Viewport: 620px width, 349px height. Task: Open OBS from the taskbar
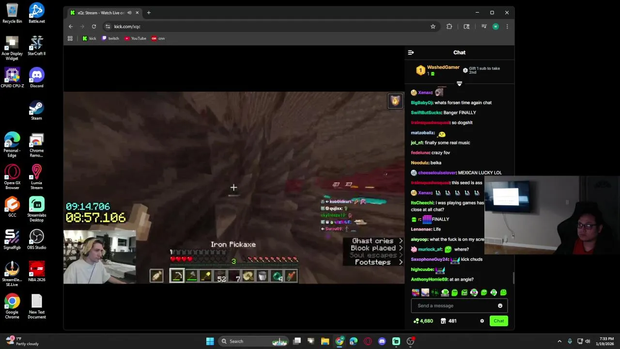[x=410, y=341]
